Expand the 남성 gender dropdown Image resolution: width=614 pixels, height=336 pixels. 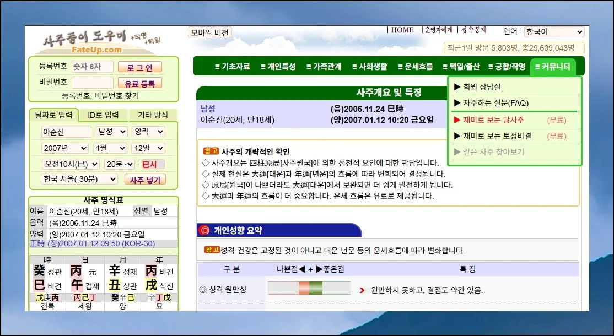tap(111, 132)
